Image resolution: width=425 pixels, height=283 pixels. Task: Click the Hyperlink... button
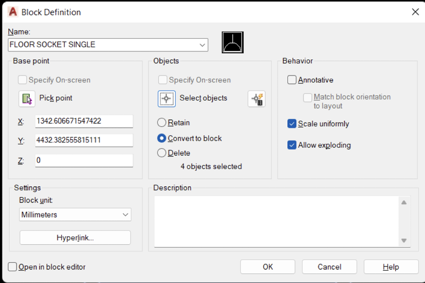(75, 238)
